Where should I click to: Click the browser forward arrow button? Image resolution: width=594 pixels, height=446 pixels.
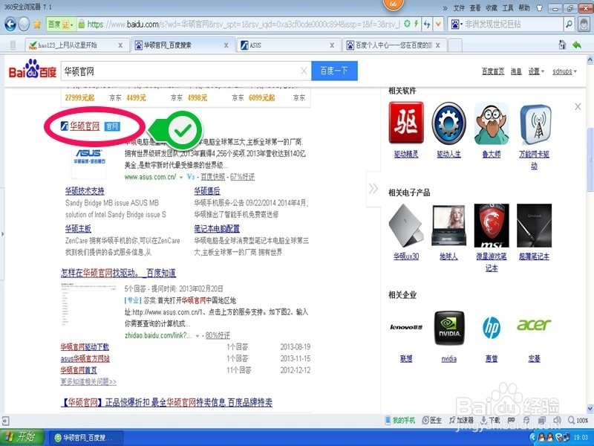pos(24,25)
